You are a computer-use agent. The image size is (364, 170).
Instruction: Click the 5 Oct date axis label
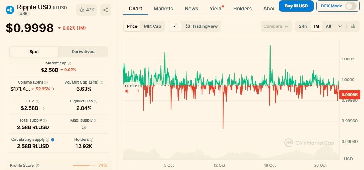169,165
